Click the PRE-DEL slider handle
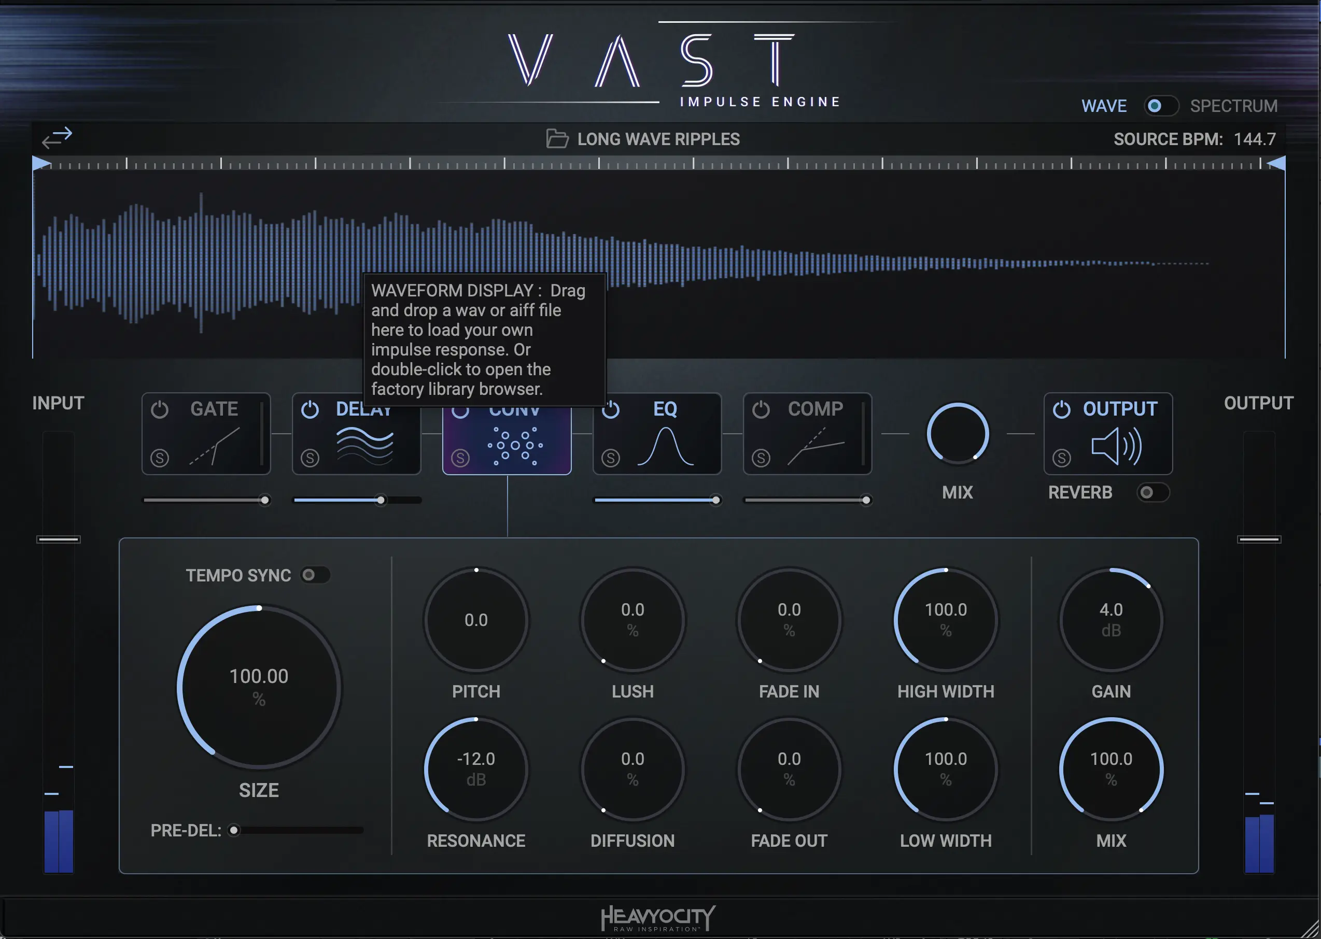Image resolution: width=1321 pixels, height=939 pixels. (x=234, y=830)
